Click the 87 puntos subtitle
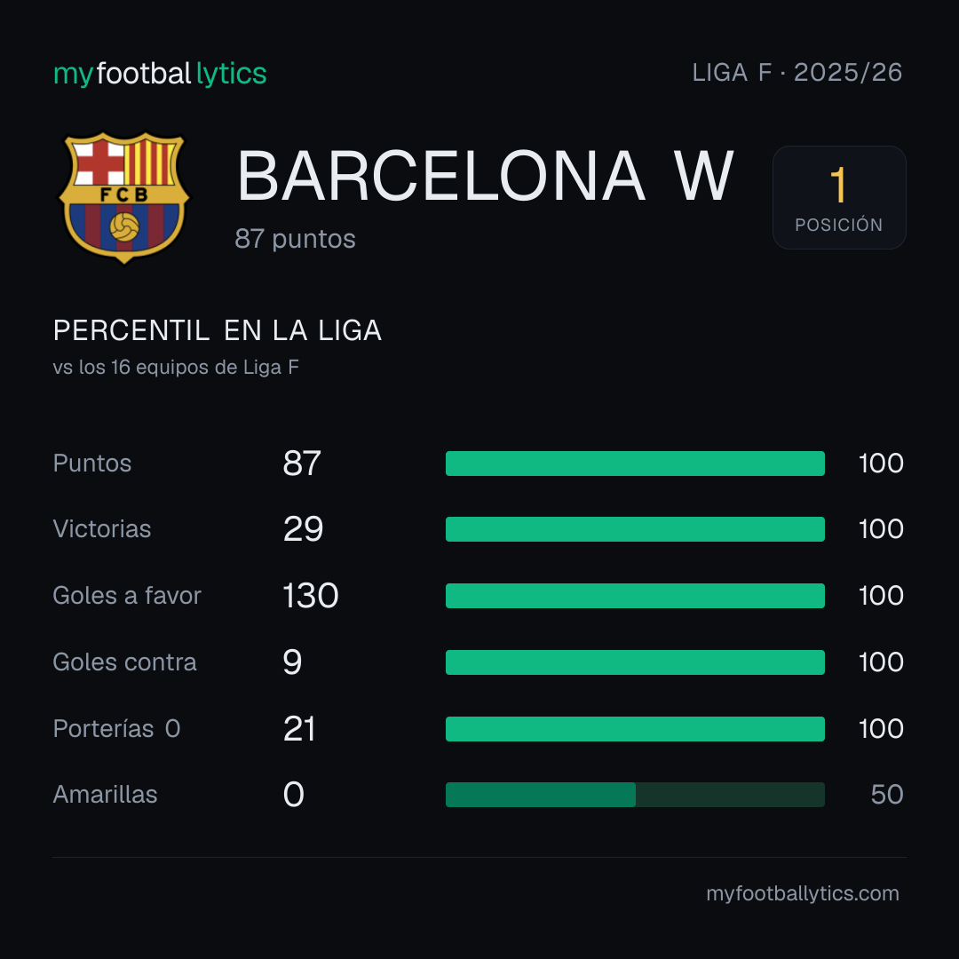 295,239
